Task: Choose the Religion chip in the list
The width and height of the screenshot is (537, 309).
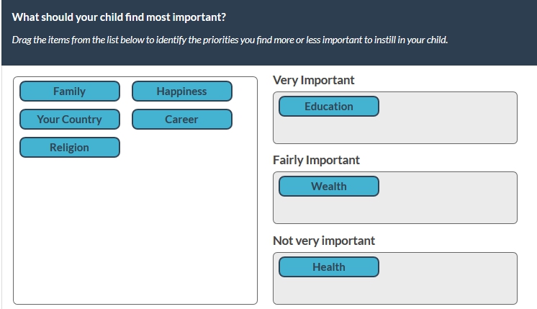Action: point(69,148)
